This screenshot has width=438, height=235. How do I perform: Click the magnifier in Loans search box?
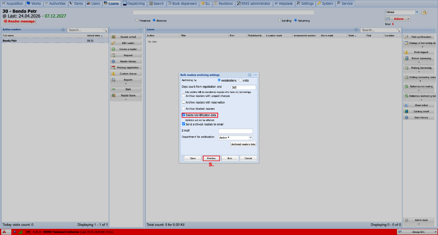pos(398,30)
